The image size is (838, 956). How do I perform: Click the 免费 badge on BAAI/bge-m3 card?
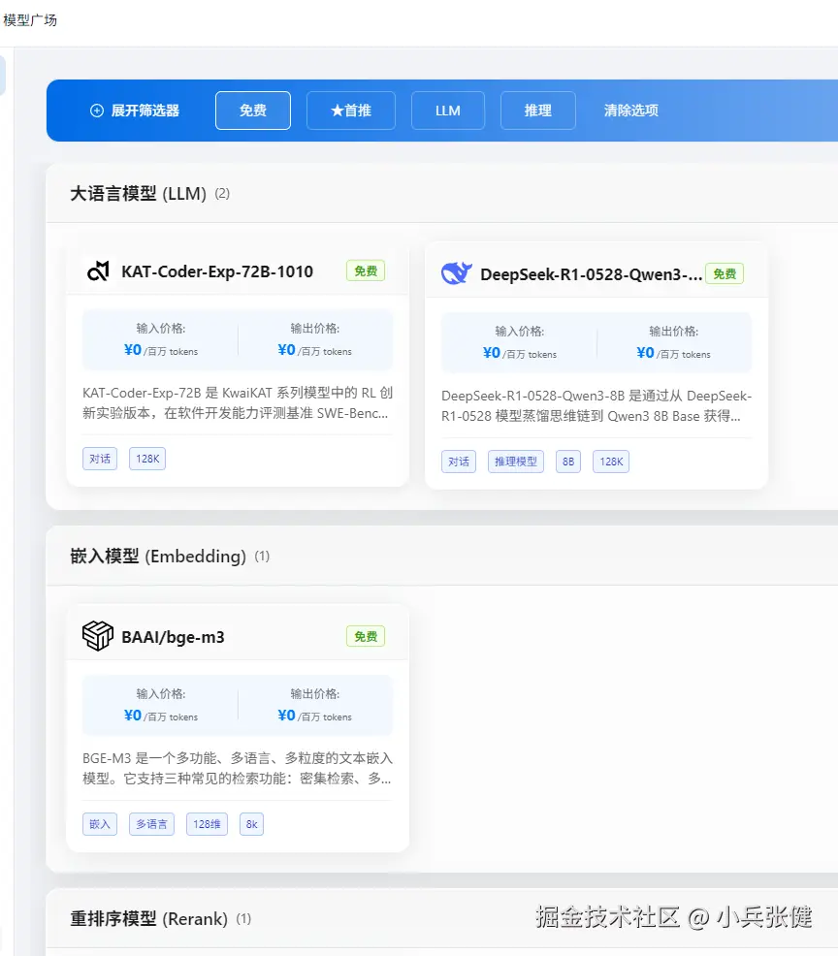(366, 636)
